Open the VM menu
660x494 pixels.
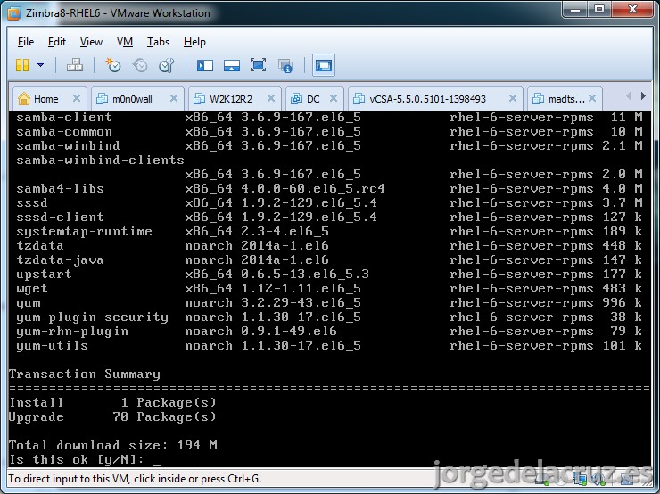click(125, 42)
